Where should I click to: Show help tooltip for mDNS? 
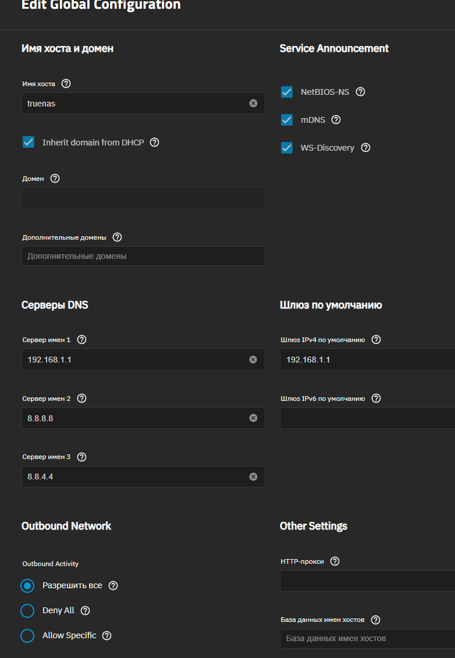coord(336,120)
